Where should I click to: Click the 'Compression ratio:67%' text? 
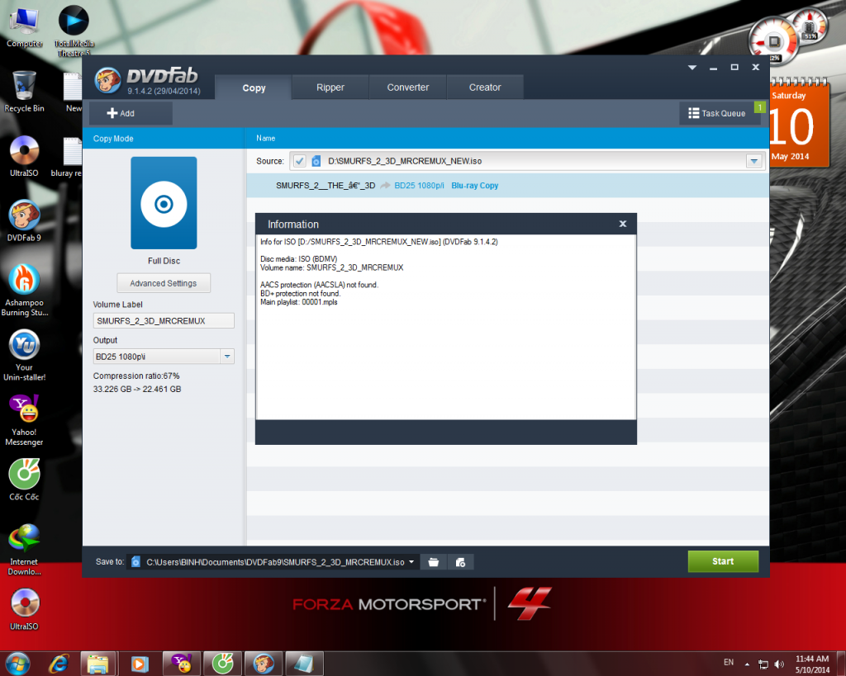point(136,376)
